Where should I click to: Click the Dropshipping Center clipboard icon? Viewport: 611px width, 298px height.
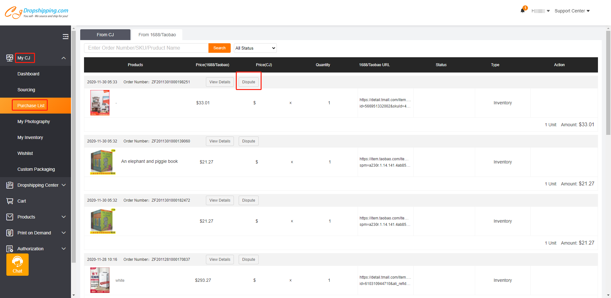pos(10,185)
